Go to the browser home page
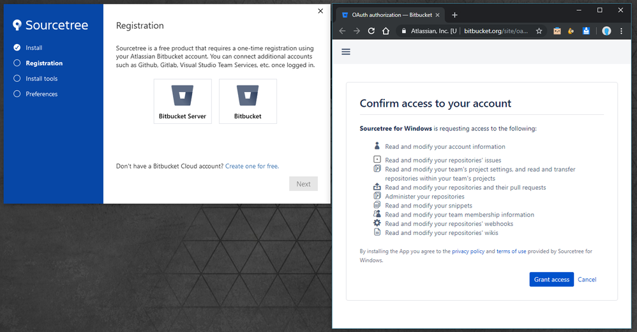 pyautogui.click(x=386, y=31)
